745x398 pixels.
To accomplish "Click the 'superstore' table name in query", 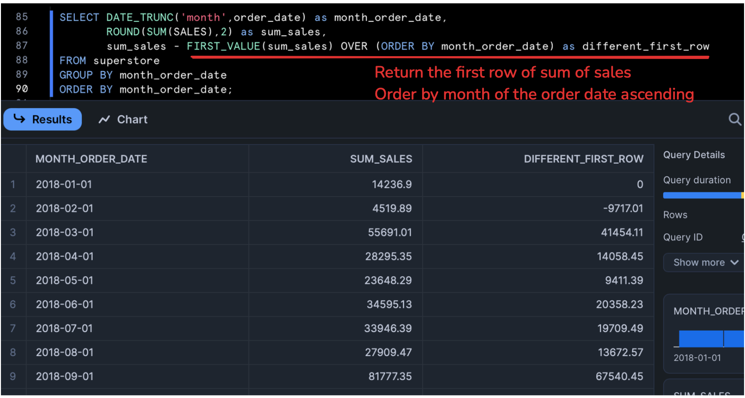I will click(126, 60).
